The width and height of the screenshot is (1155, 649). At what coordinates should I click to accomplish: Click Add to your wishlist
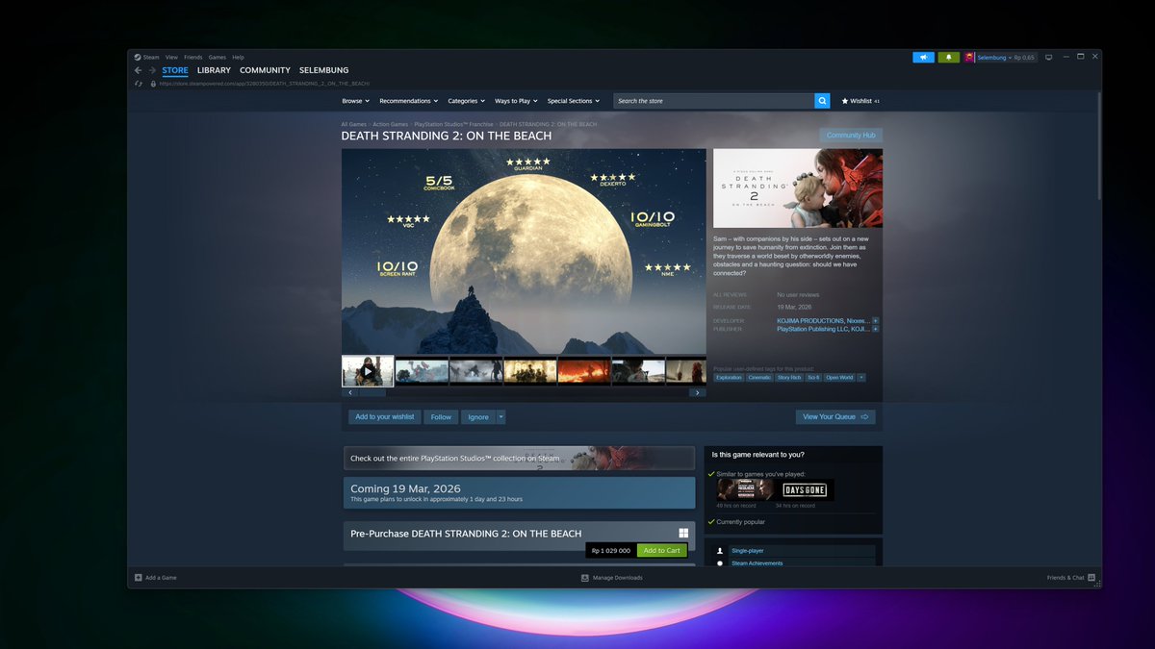384,417
